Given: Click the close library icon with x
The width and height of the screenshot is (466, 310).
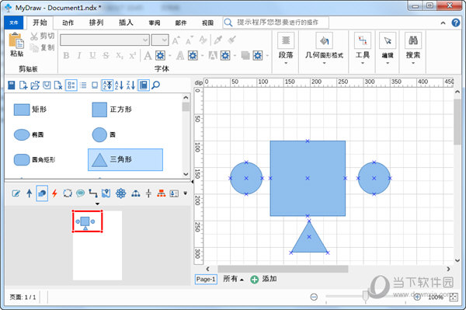Looking at the screenshot, I should pyautogui.click(x=58, y=85).
